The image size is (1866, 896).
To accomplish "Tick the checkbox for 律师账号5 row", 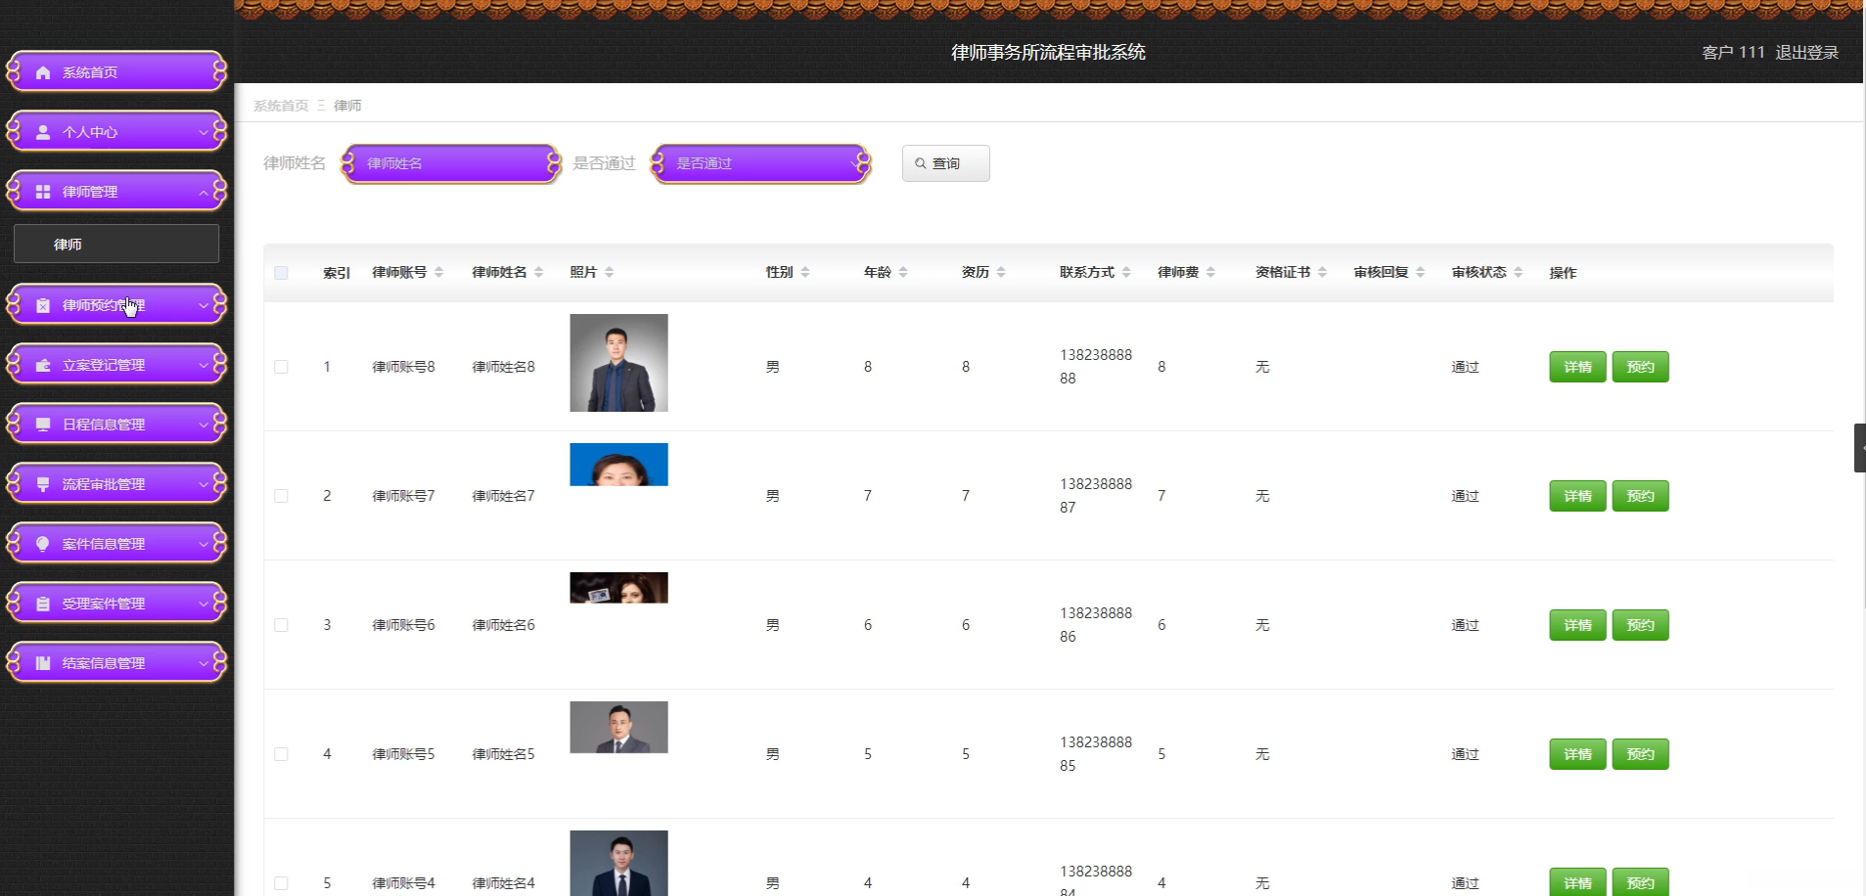I will pyautogui.click(x=281, y=754).
